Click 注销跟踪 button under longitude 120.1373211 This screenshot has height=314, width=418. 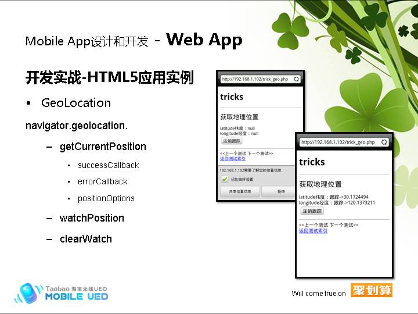coord(312,211)
